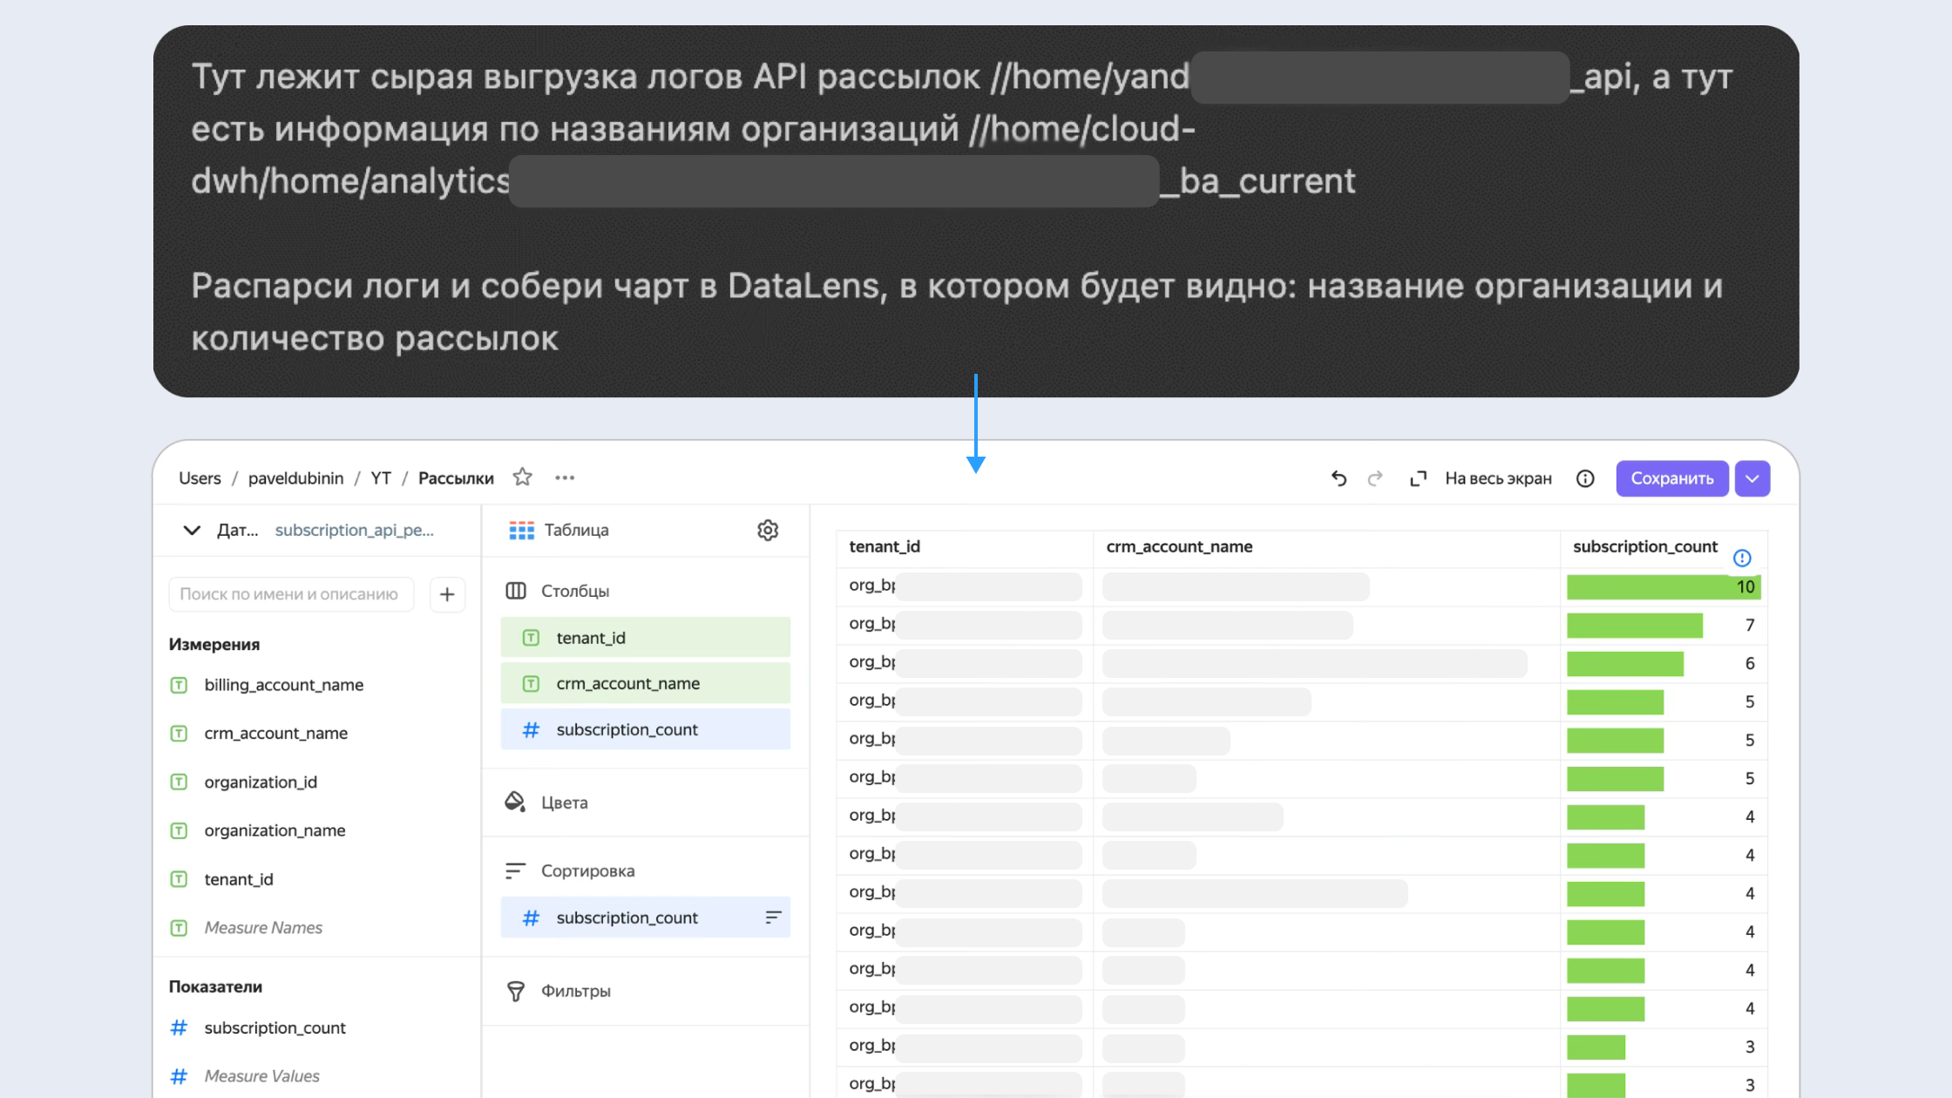Sort by subscription_count column header

coord(1645,546)
